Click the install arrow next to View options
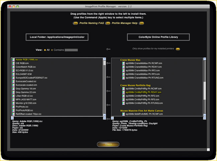The image size is (217, 161). pos(108,49)
